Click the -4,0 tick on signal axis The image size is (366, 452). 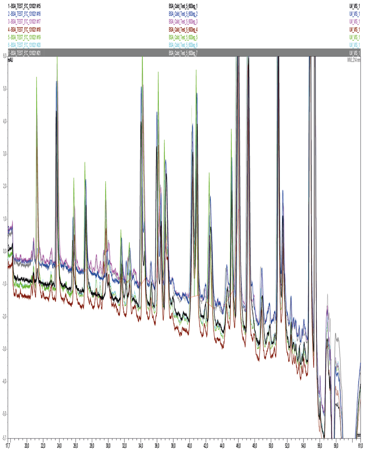coord(4,382)
